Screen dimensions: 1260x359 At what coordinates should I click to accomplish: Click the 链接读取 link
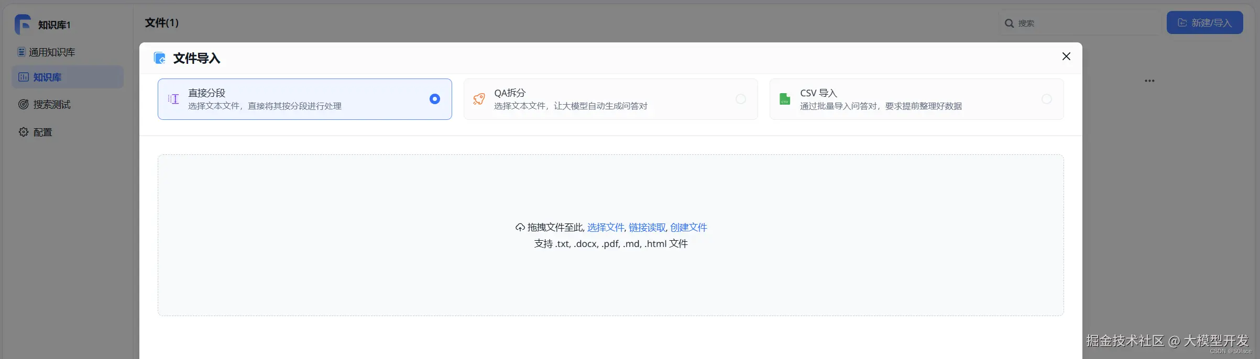coord(647,227)
